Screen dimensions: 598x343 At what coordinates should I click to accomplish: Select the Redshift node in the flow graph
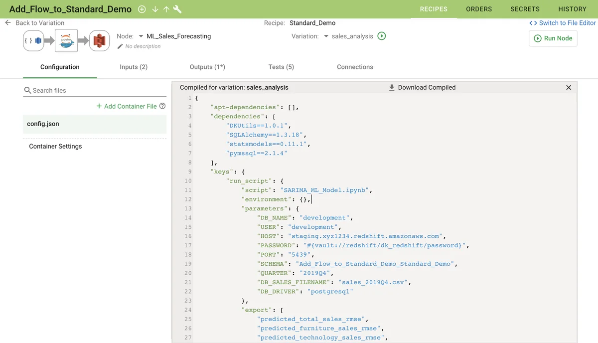coord(99,40)
